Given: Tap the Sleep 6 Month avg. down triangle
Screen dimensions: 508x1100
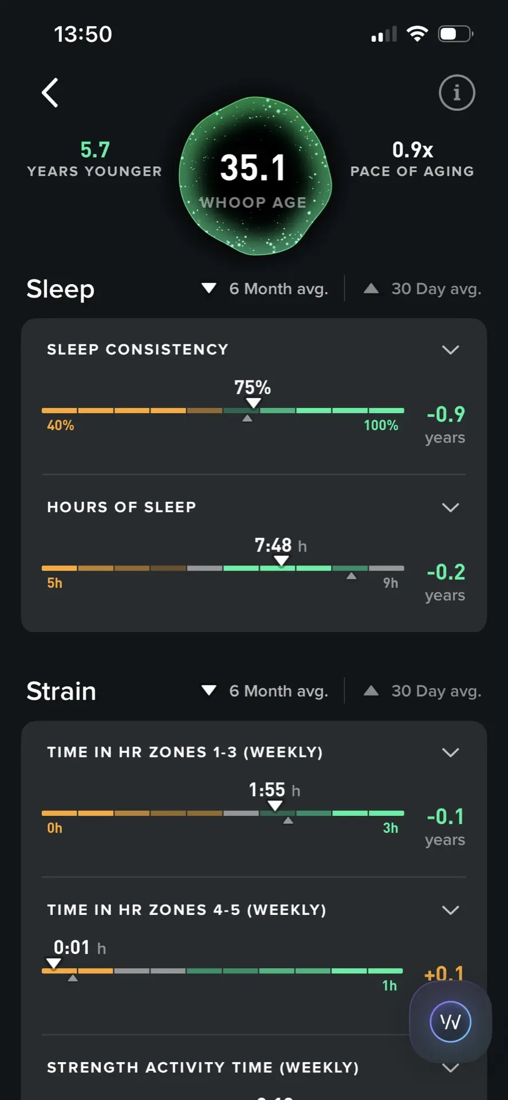Looking at the screenshot, I should tap(208, 288).
